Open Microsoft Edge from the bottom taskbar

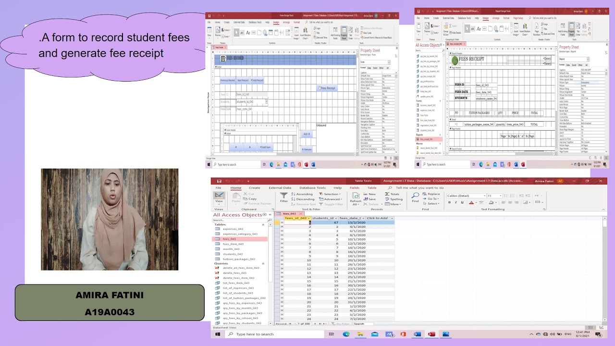click(x=346, y=334)
